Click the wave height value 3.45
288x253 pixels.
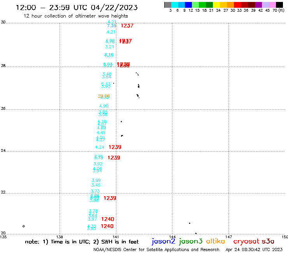[96, 185]
